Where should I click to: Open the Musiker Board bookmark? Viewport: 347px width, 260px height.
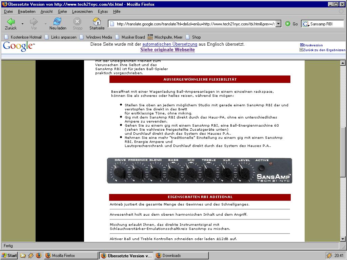tap(130, 37)
